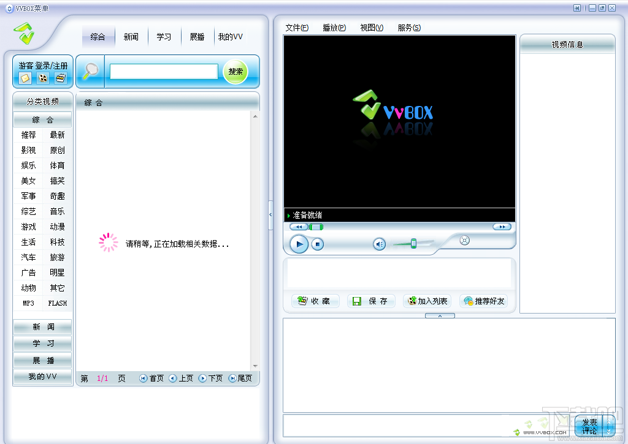This screenshot has height=444, width=628.
Task: Submit a comment with 发表评论
Action: [x=589, y=426]
